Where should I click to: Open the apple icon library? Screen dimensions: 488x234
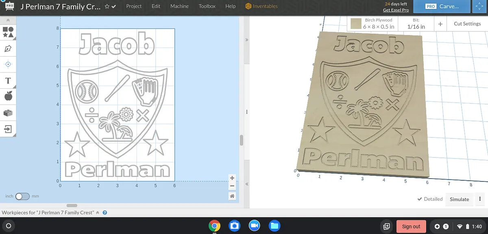point(8,96)
